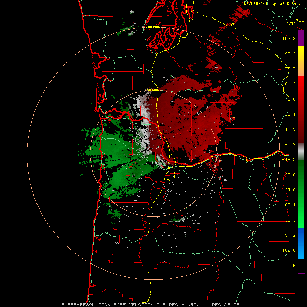The height and width of the screenshot is (307, 307).
Task: Select the -32.0 legend value
Action: click(x=289, y=175)
